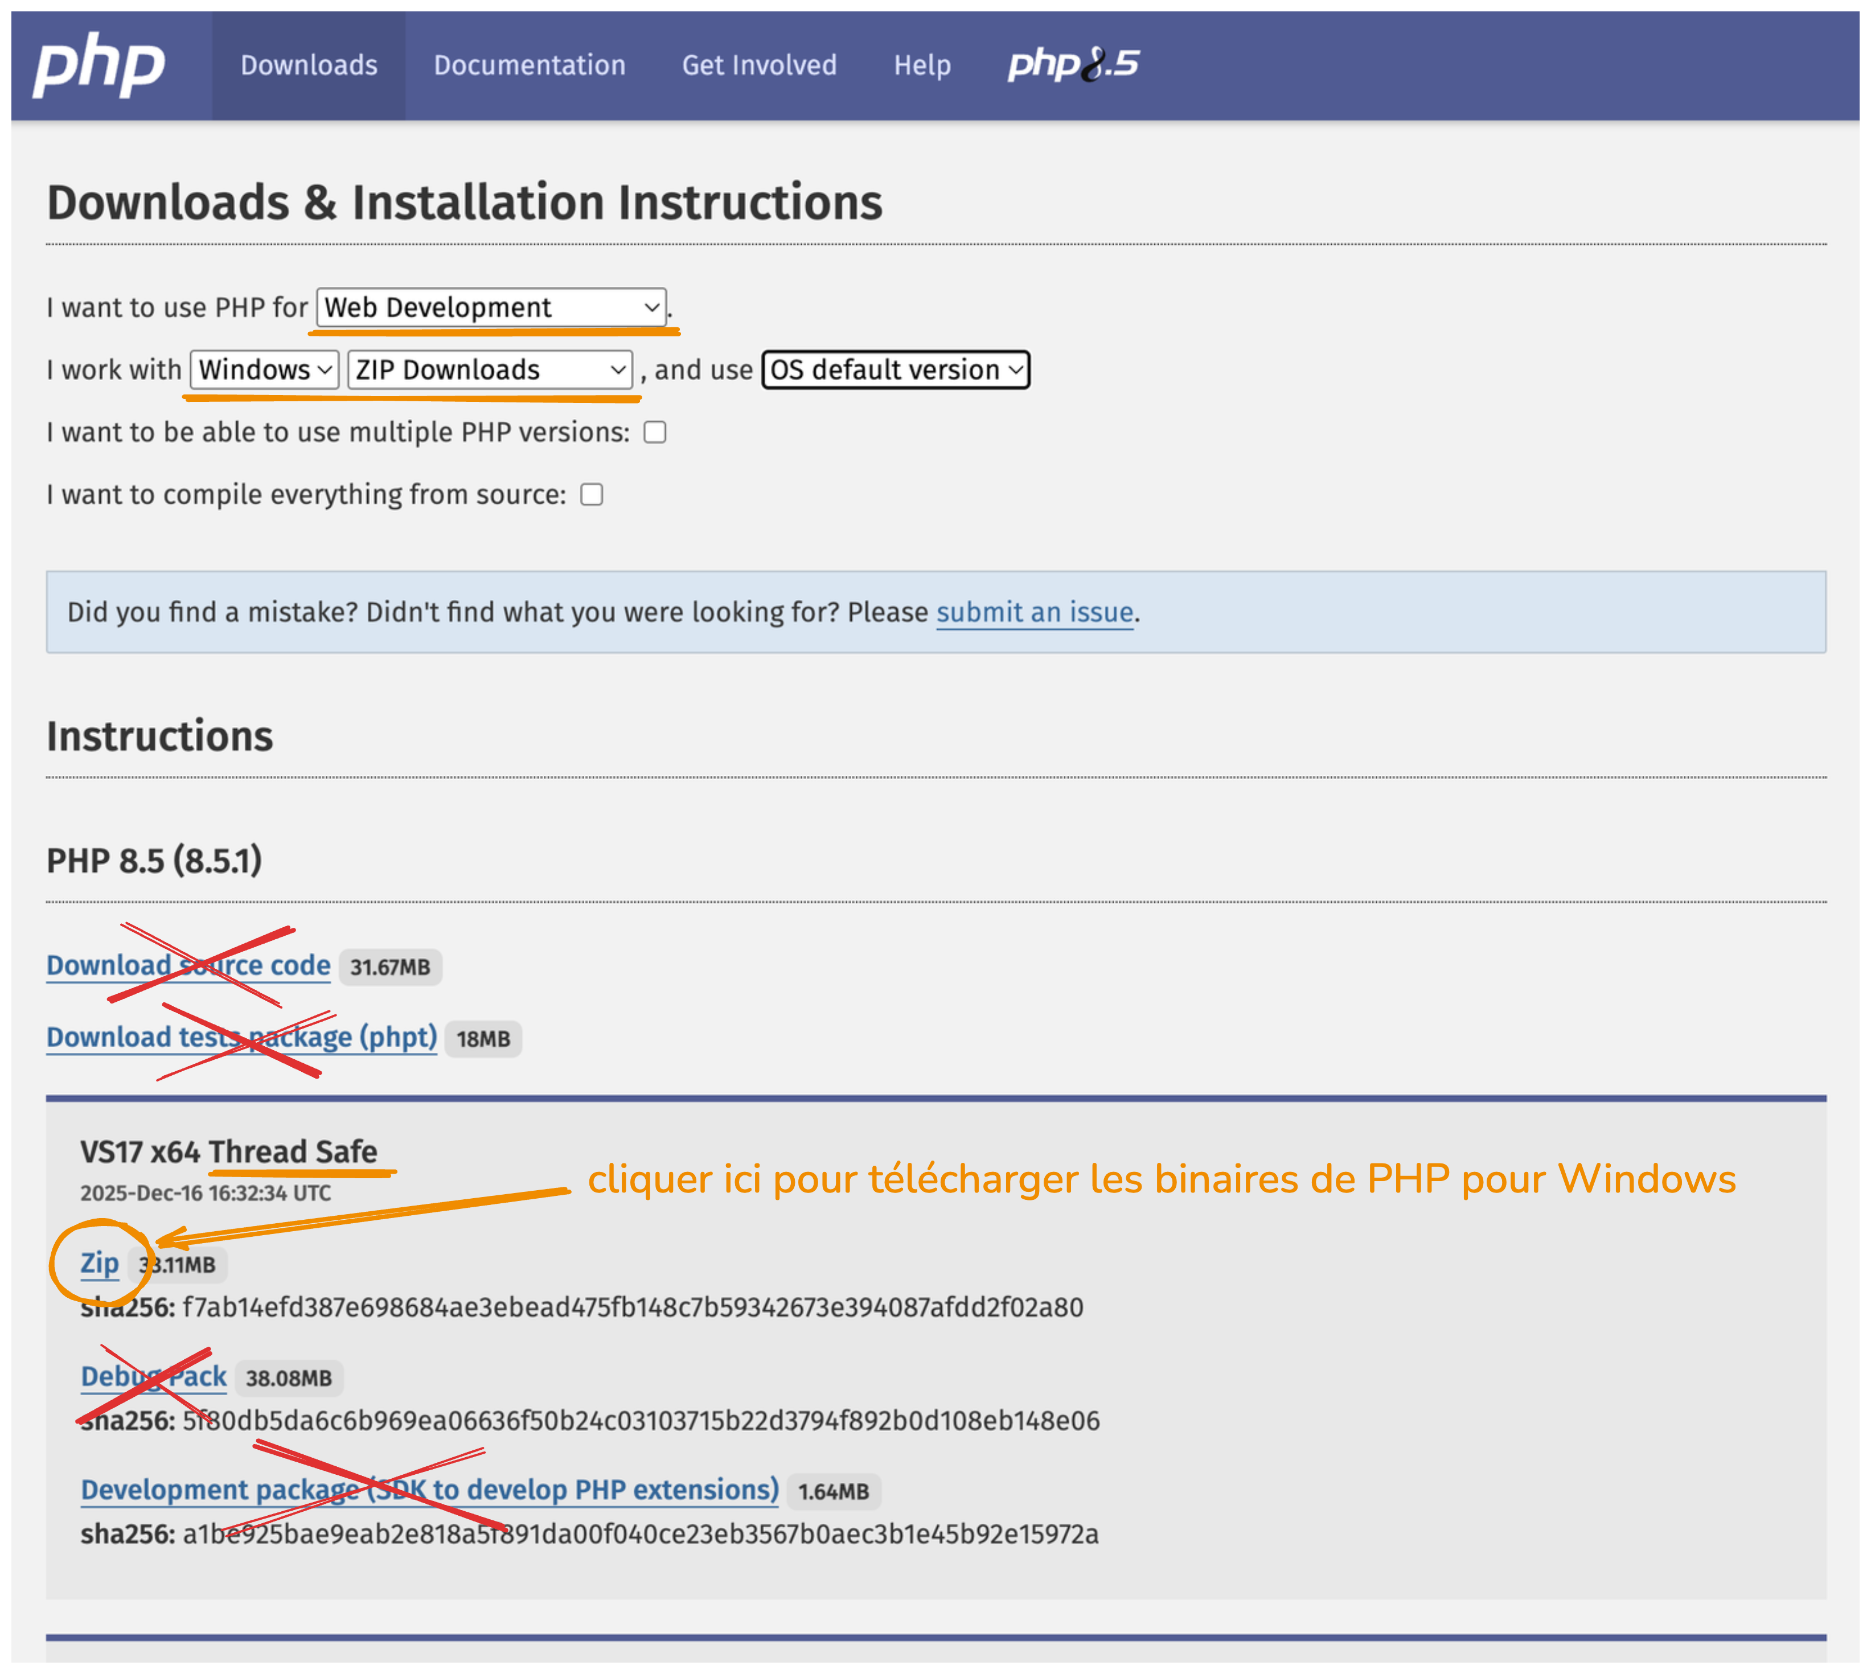Open the 'I want to use PHP for' dropdown
Image resolution: width=1871 pixels, height=1674 pixels.
click(x=489, y=307)
